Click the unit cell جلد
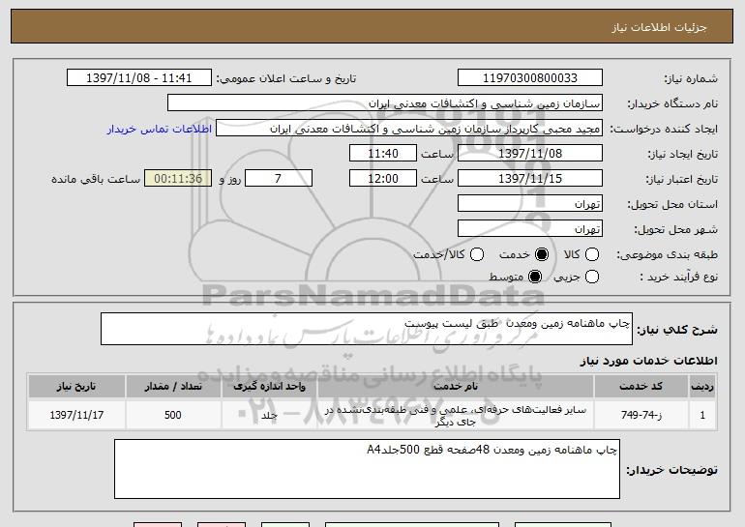Viewport: 745px width, 527px height. (269, 415)
